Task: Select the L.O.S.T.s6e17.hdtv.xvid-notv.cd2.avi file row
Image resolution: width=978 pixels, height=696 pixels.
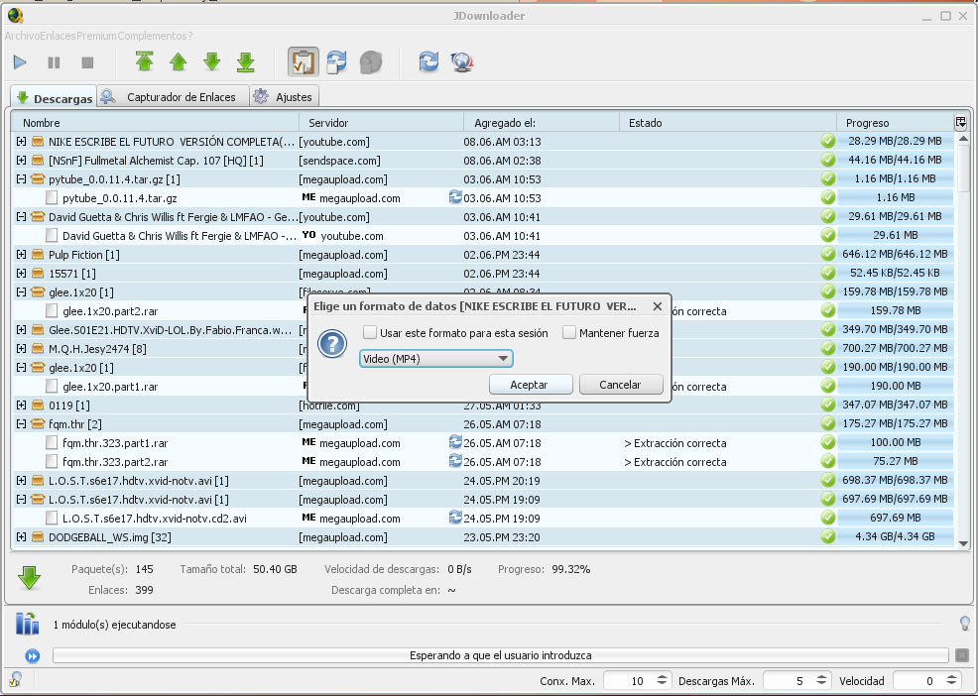Action: pos(483,519)
